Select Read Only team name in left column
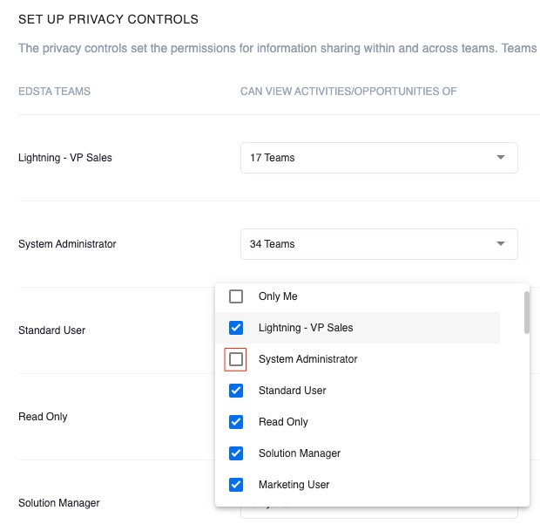Image resolution: width=540 pixels, height=531 pixels. point(43,417)
